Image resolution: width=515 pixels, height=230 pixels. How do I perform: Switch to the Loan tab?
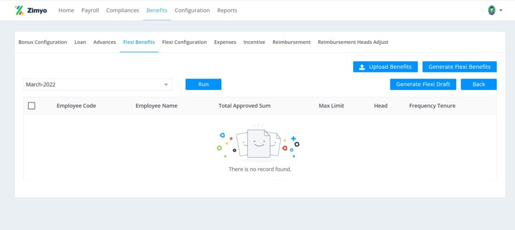[80, 42]
